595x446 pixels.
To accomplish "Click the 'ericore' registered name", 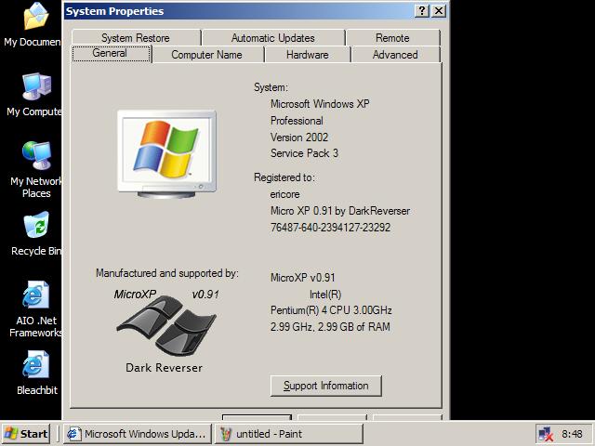I will (x=285, y=194).
